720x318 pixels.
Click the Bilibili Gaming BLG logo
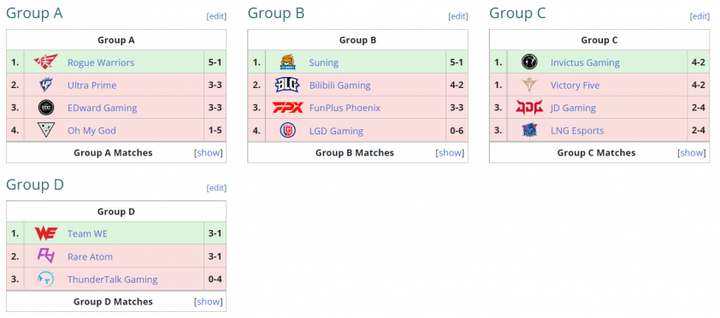click(287, 85)
